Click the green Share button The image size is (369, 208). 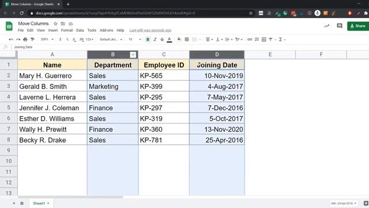click(x=358, y=26)
